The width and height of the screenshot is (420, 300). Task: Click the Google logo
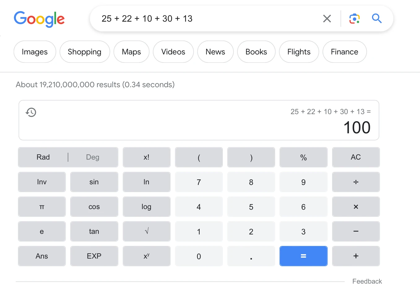[39, 19]
